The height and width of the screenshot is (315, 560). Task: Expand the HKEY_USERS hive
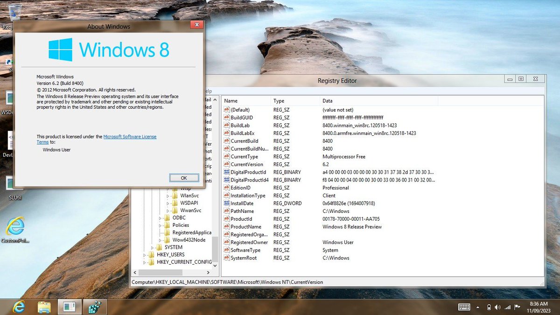[x=145, y=255]
